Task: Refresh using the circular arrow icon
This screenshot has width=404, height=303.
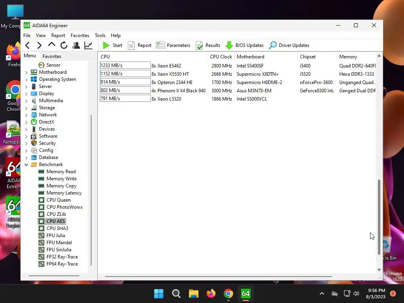Action: tap(64, 45)
